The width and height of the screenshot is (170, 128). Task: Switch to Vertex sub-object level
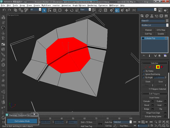(x=146, y=67)
